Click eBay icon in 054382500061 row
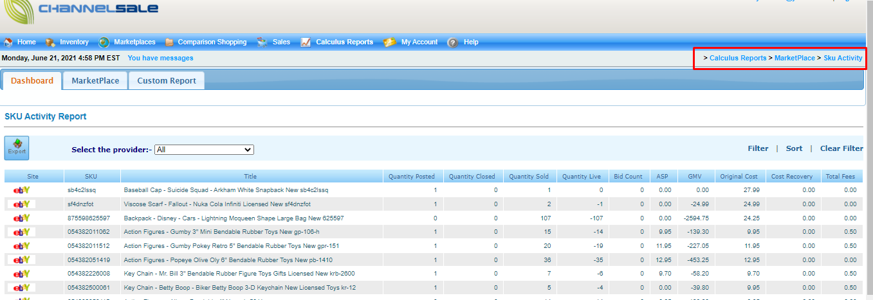Image resolution: width=873 pixels, height=300 pixels. click(x=22, y=288)
